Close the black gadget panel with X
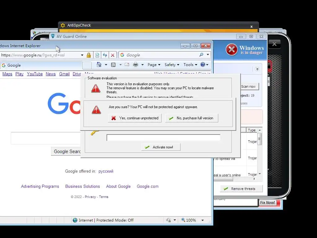This screenshot has width=317, height=238. [274, 44]
